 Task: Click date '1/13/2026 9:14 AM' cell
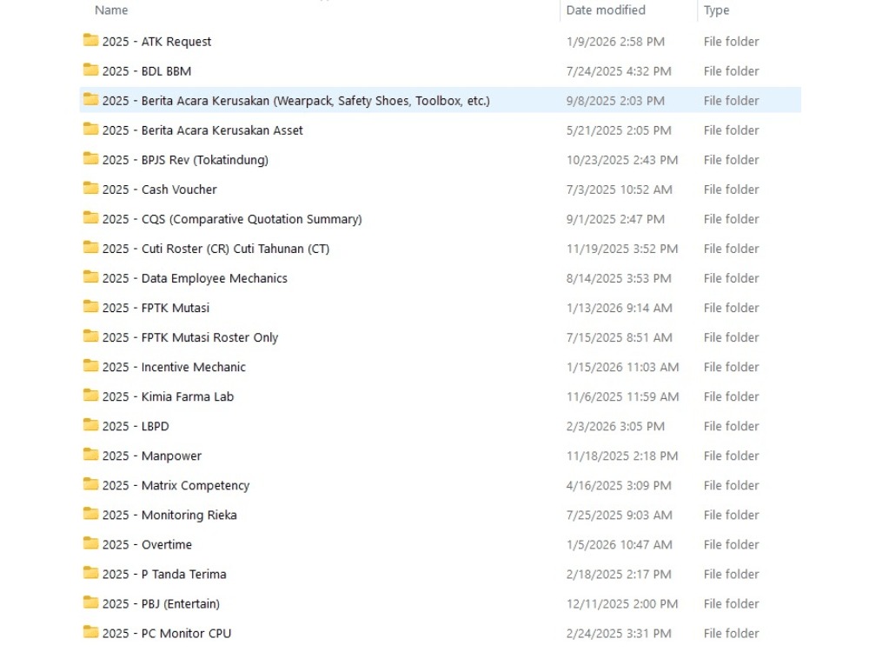pos(619,308)
